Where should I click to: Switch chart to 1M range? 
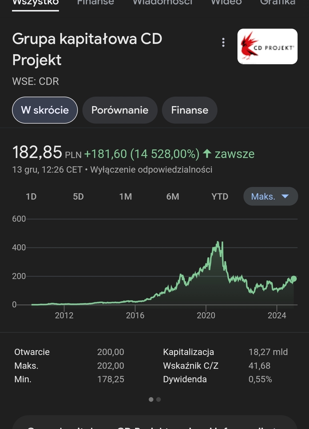point(126,196)
